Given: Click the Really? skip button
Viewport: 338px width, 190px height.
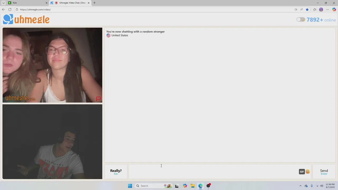Looking at the screenshot, I should [116, 172].
